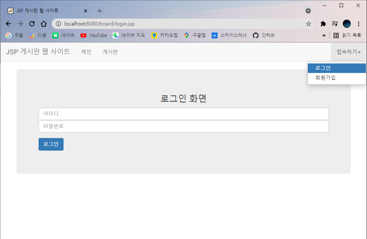This screenshot has height=239, width=367.
Task: Minimize the Chrome window
Action: coord(324,6)
